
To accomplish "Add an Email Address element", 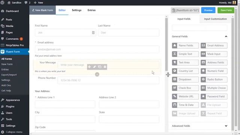I will coord(214,45).
